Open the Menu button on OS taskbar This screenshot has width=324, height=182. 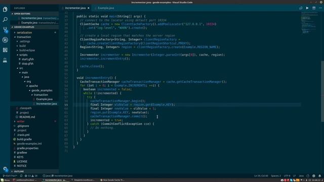(6, 180)
